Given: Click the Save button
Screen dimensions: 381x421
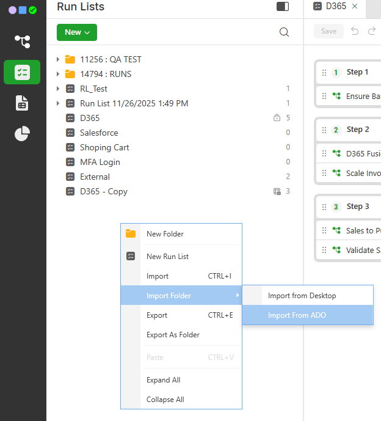Looking at the screenshot, I should pos(328,31).
